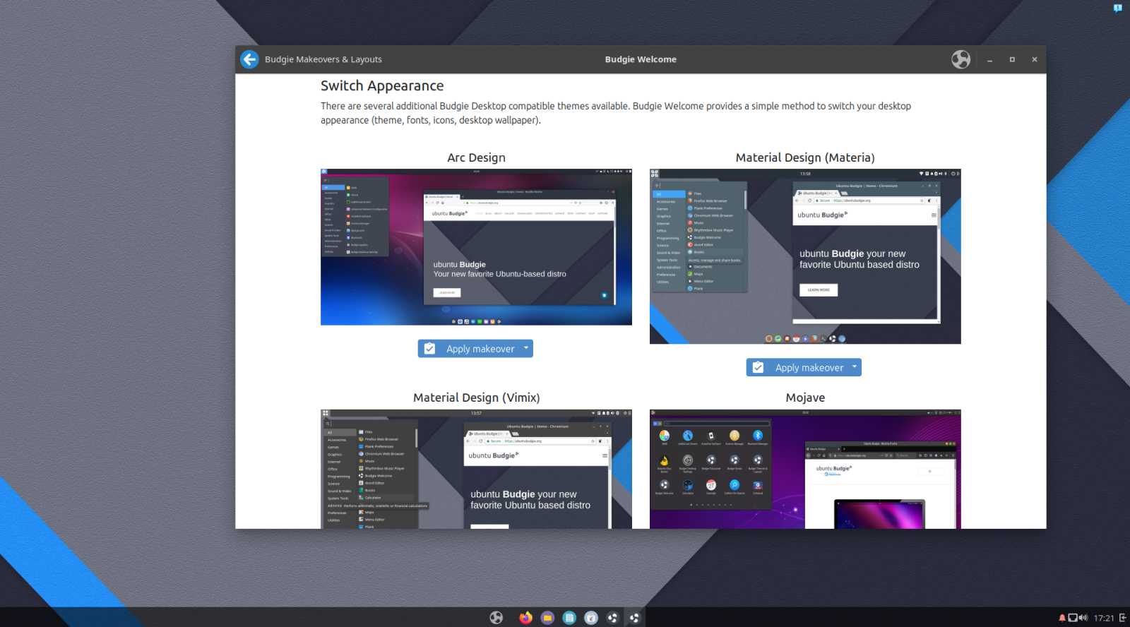Image resolution: width=1130 pixels, height=627 pixels.
Task: Click the 'Budgie Makeovers & Layouts' header label
Action: coord(323,59)
